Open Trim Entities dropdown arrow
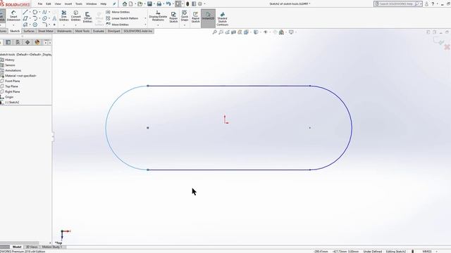 coord(64,25)
